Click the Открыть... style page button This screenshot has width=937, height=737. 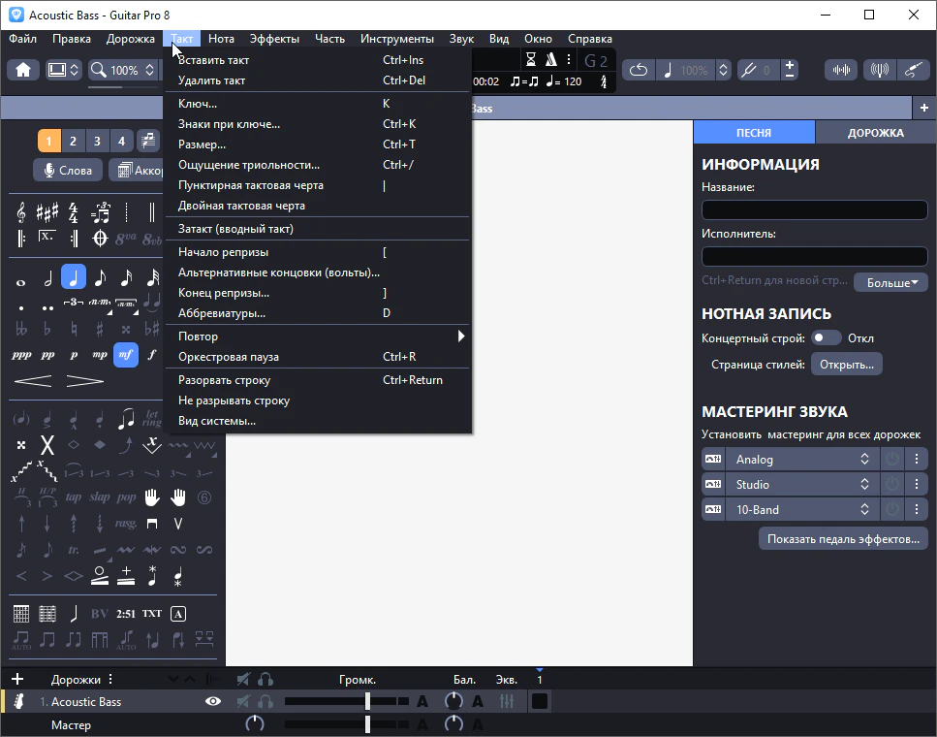coord(847,365)
